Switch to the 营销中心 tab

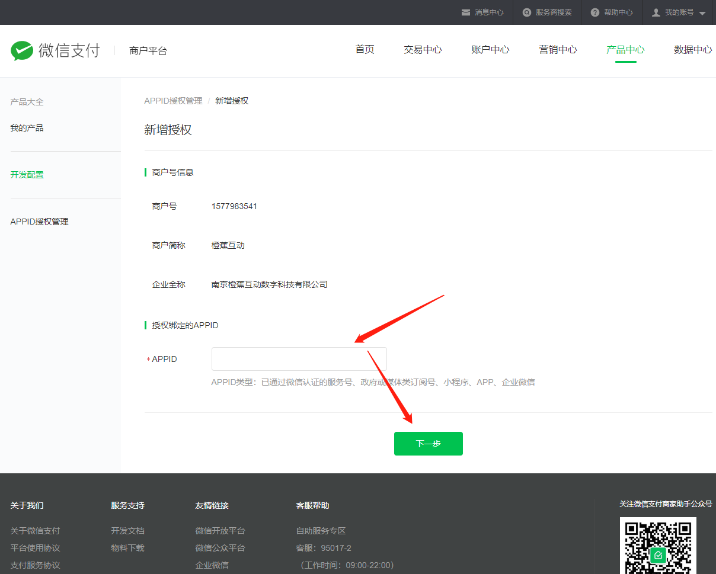click(558, 50)
